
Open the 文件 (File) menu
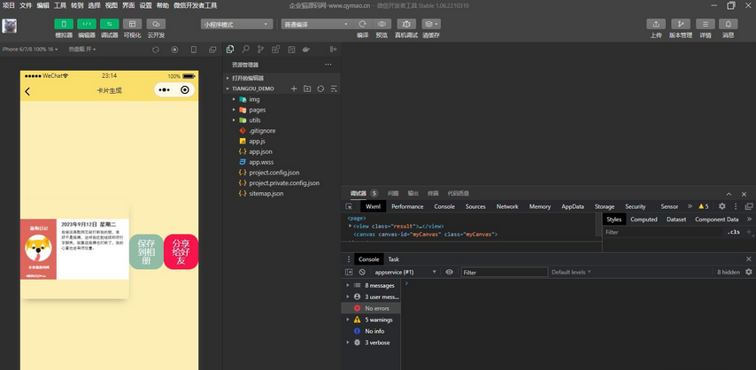click(26, 6)
